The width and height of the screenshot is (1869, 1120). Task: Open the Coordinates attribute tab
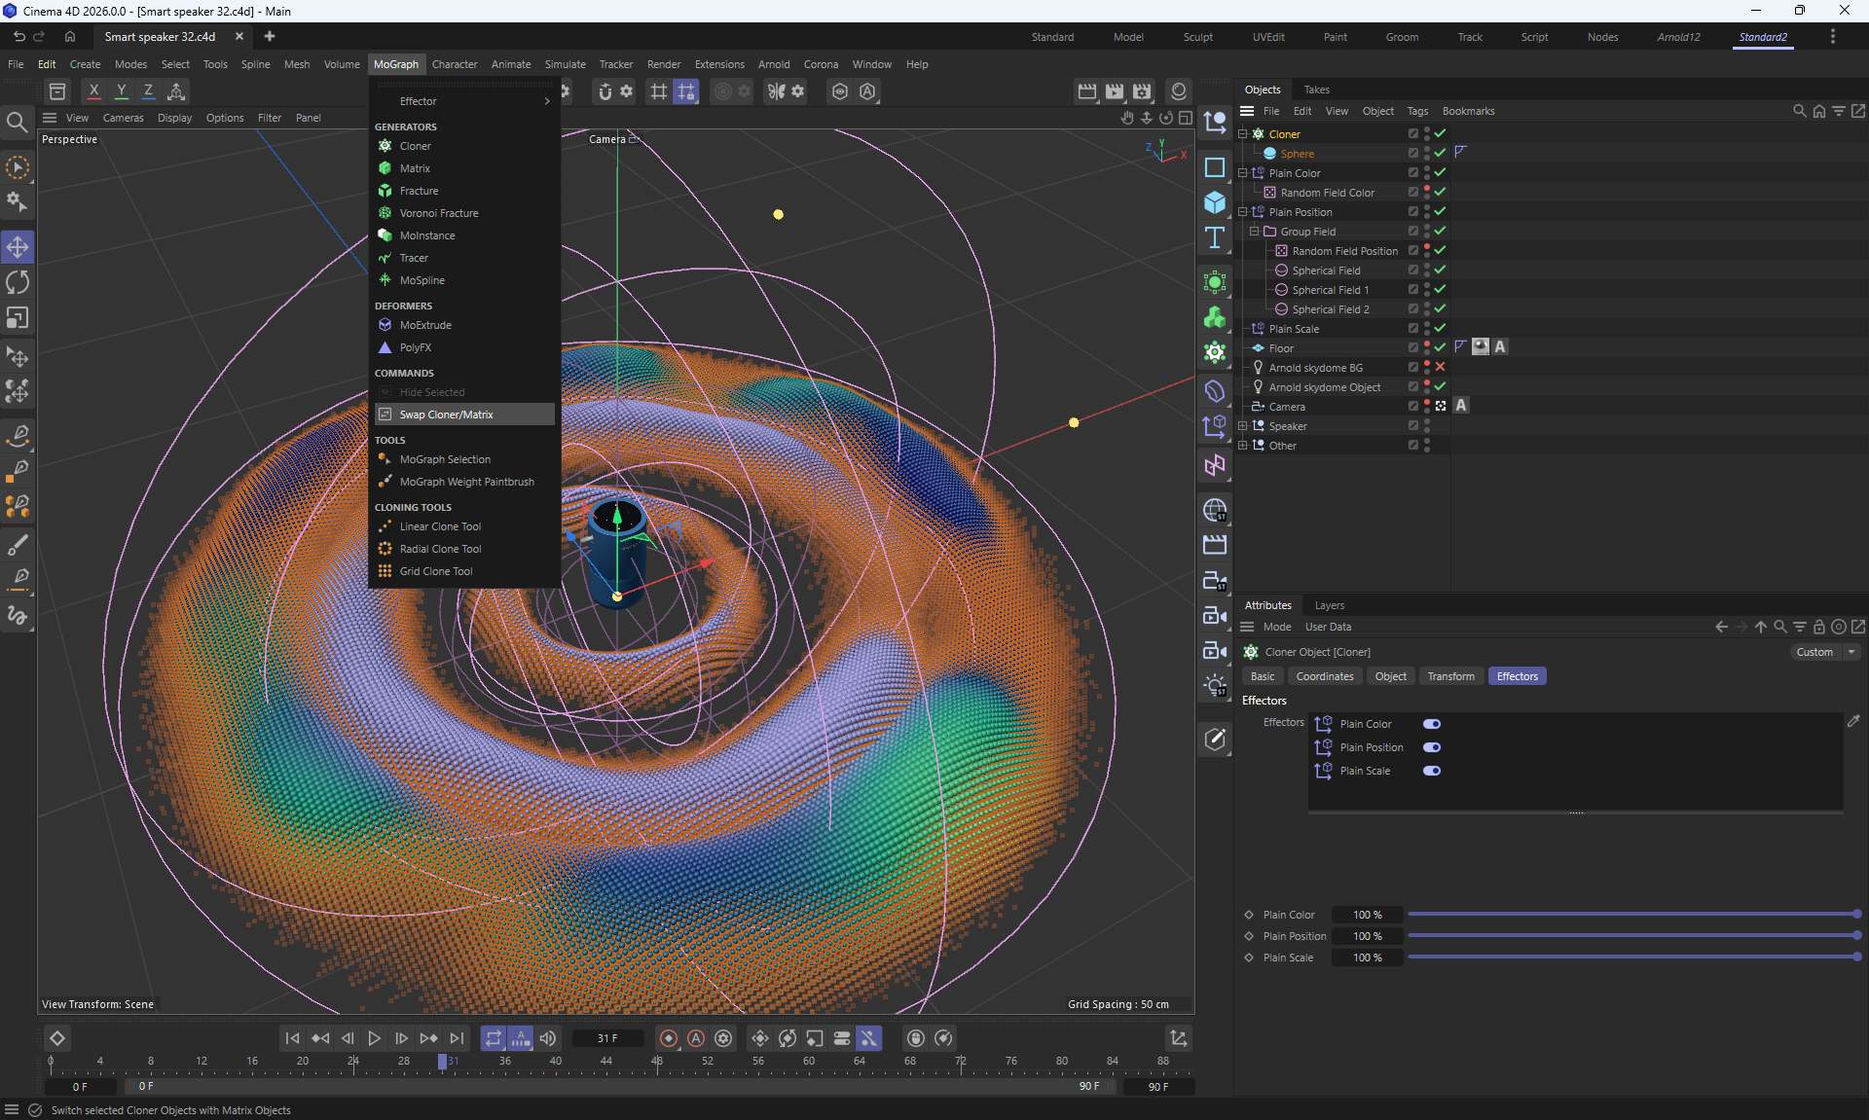click(x=1324, y=676)
